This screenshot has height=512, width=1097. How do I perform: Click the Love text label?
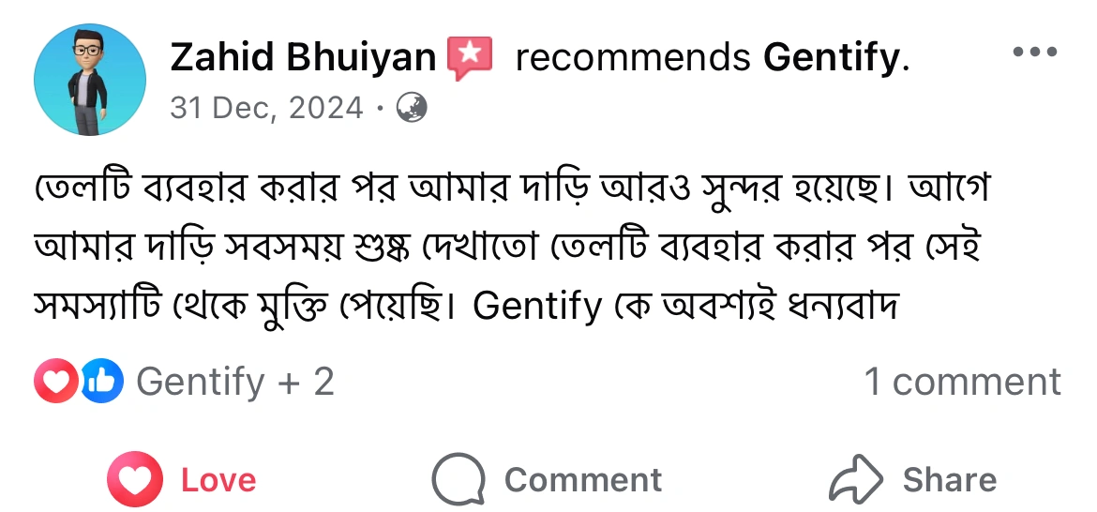[x=218, y=480]
